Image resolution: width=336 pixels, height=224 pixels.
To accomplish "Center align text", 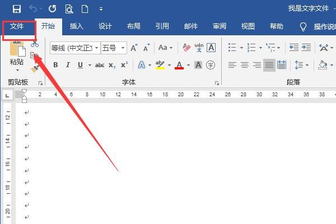I will (x=245, y=65).
